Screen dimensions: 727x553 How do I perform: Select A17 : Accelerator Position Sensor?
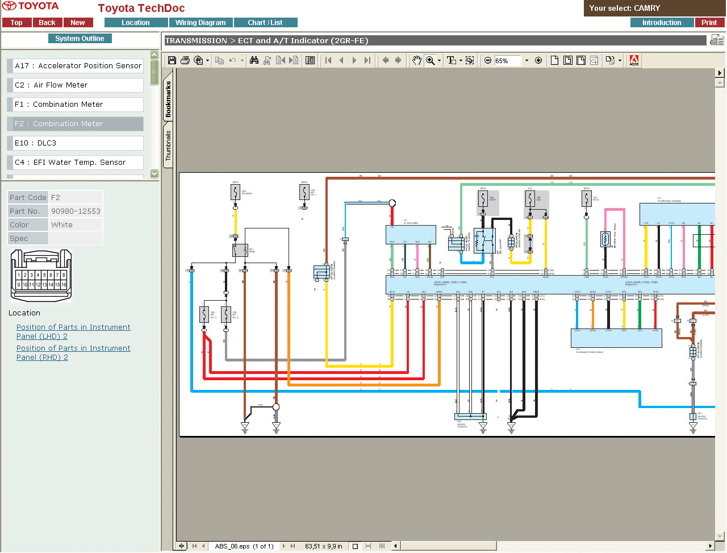click(x=75, y=66)
